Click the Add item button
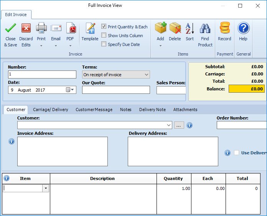The width and height of the screenshot is (267, 216). coord(160,28)
